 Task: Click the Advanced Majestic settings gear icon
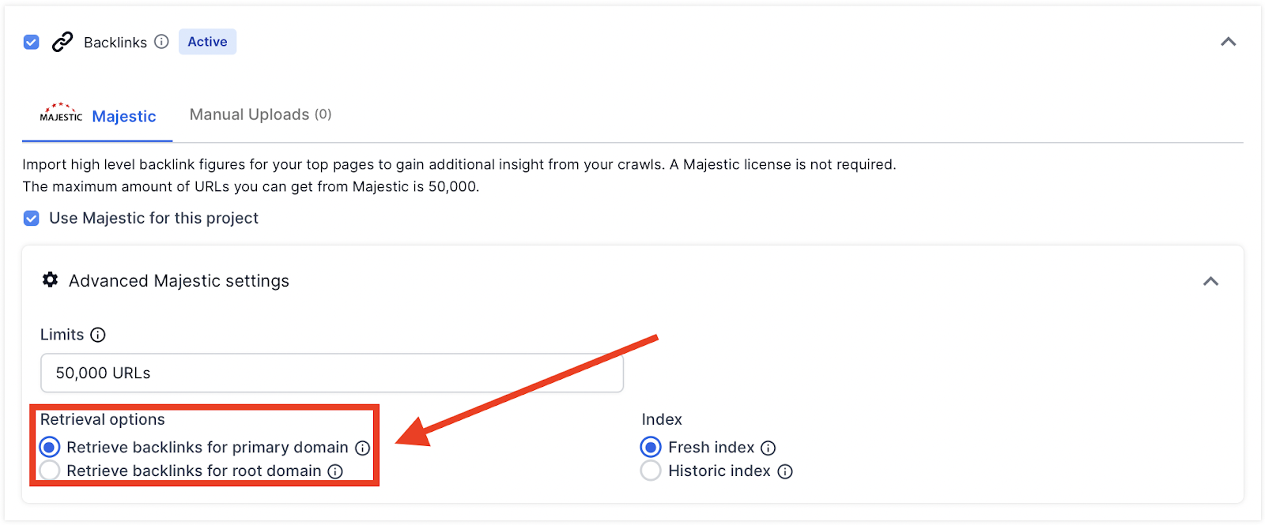point(51,280)
